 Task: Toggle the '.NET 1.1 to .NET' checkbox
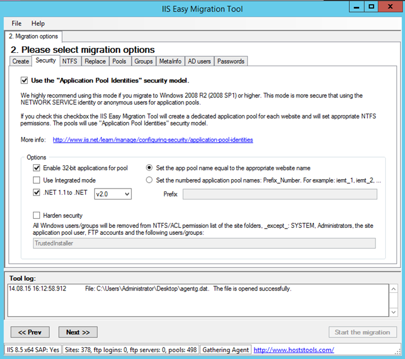click(x=37, y=193)
